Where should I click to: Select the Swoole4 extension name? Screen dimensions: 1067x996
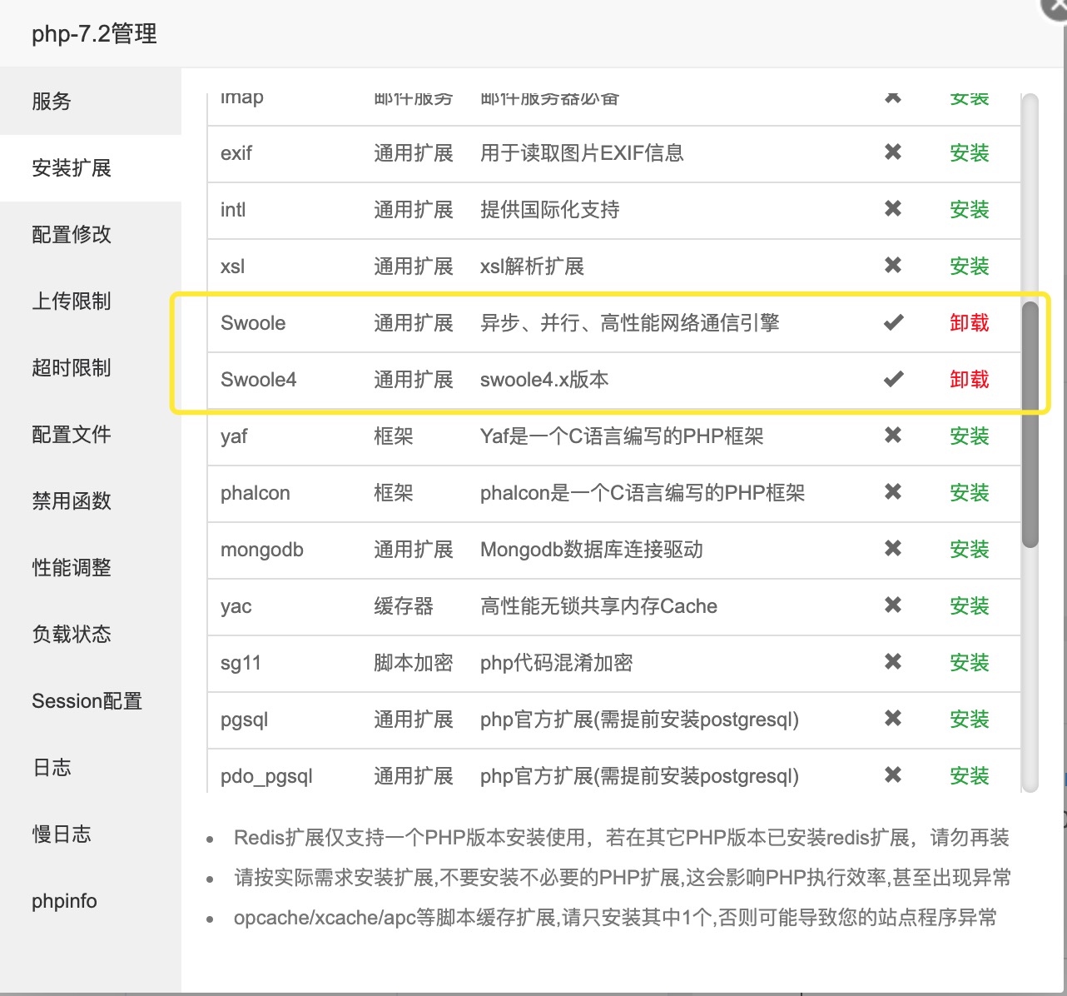tap(259, 380)
